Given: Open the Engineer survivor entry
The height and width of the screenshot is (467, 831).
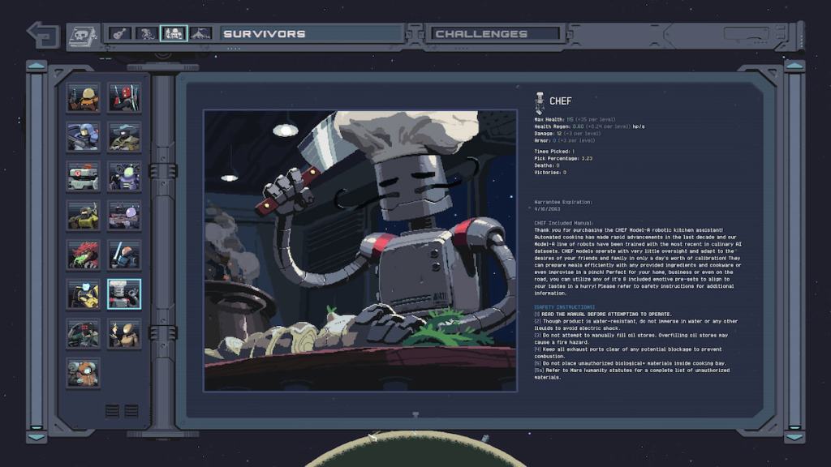Looking at the screenshot, I should [x=124, y=176].
